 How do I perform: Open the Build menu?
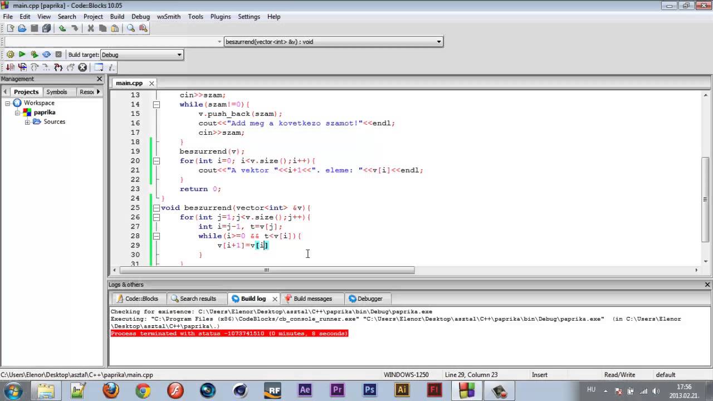coord(117,17)
